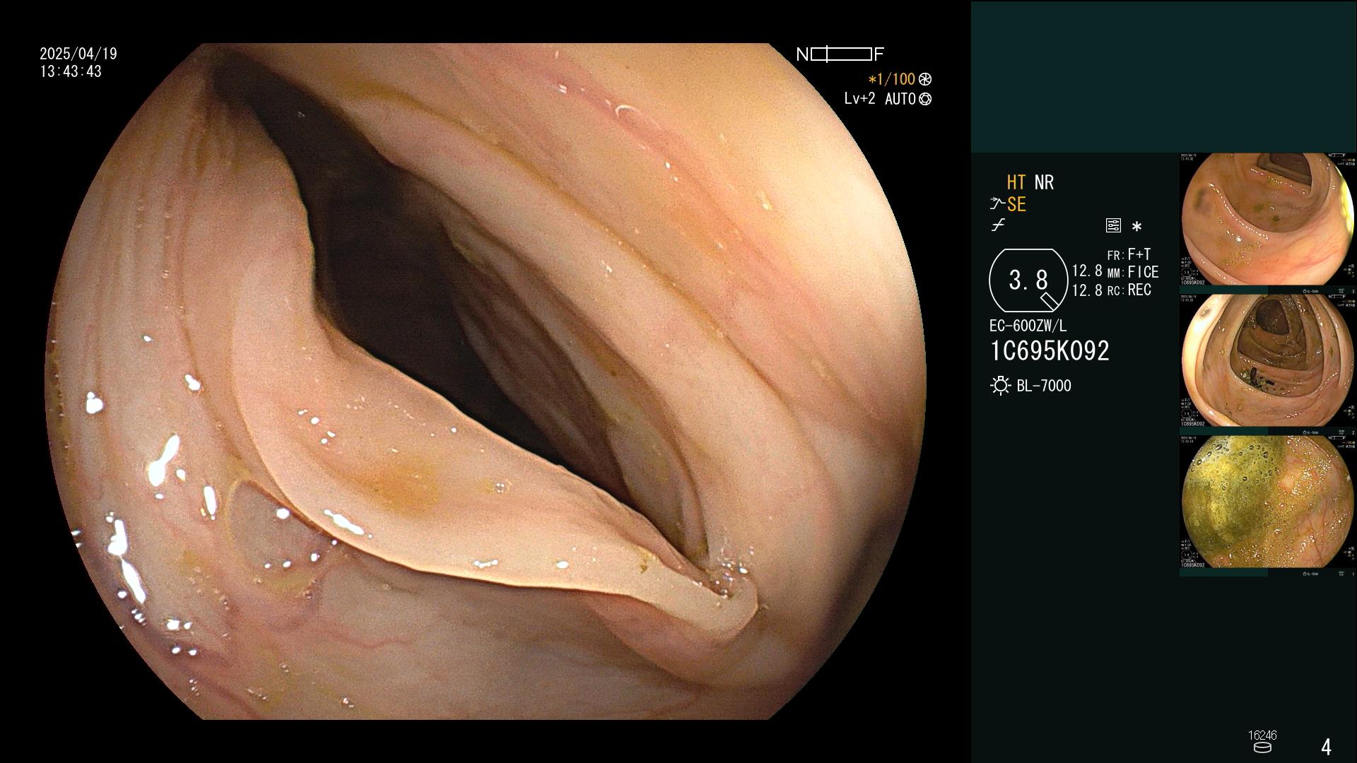1357x763 pixels.
Task: Click the SE structure enhancement label
Action: coord(1016,205)
